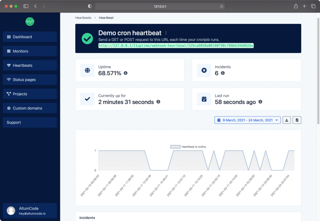Click the info icon next to Currently up for
This screenshot has height=221, width=320.
[158, 102]
